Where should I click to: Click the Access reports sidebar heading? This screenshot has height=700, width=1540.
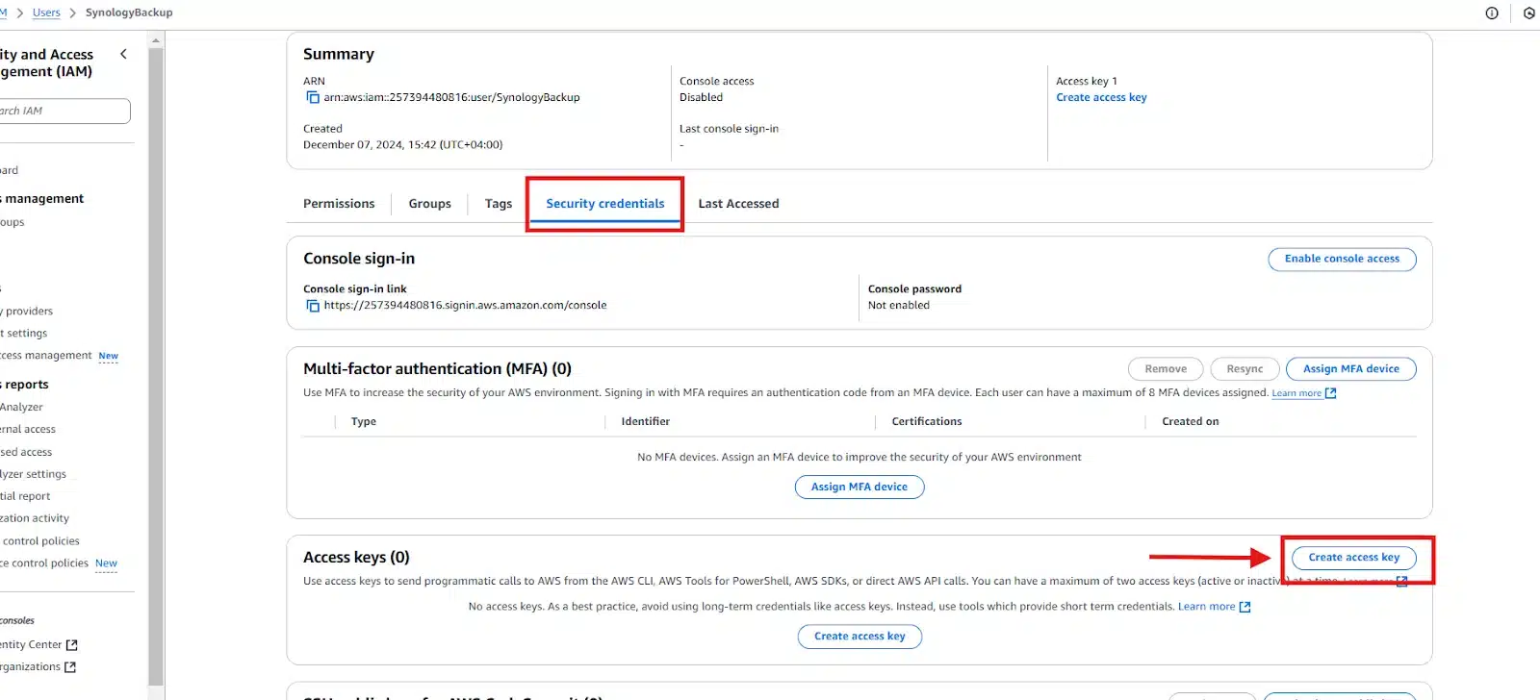(25, 385)
